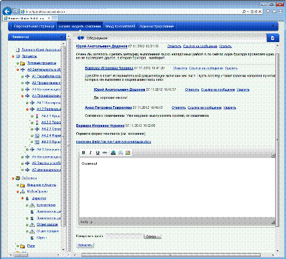Collapse the A0 process node
This screenshot has width=286, height=259.
pos(17,70)
